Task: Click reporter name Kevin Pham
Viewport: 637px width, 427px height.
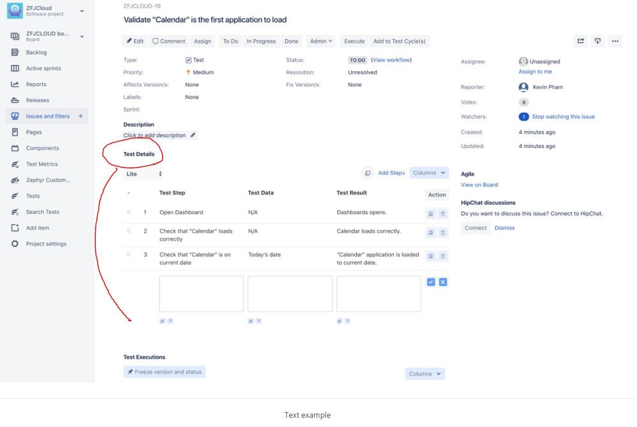Action: coord(548,87)
